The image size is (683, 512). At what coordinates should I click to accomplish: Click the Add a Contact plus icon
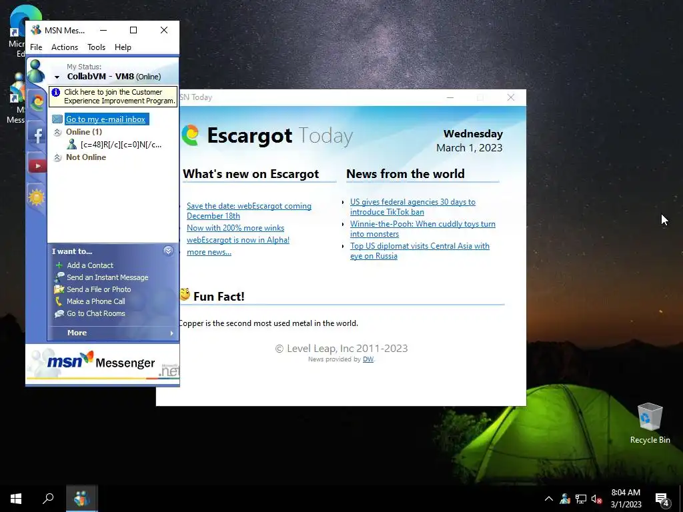click(x=59, y=265)
